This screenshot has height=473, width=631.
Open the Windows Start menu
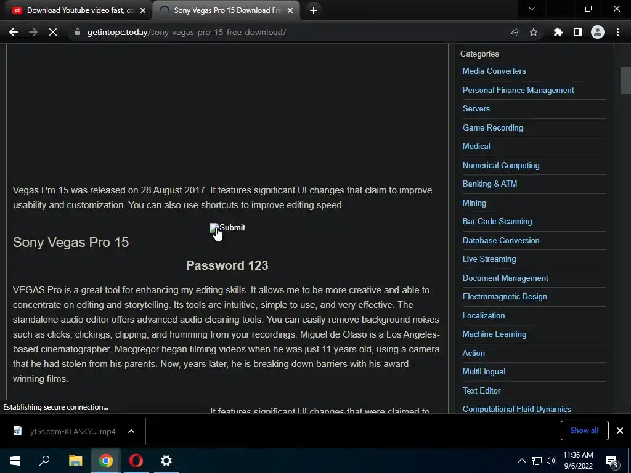15,461
